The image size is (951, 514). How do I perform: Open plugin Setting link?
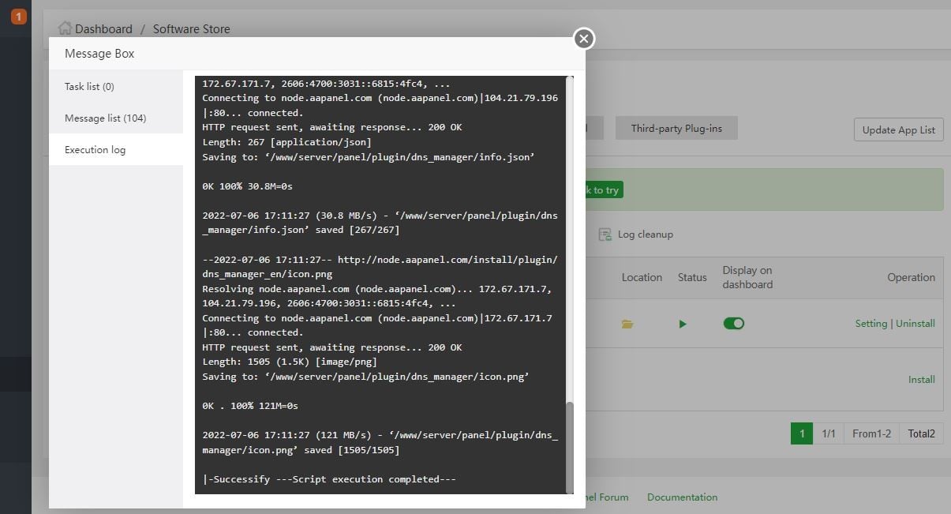tap(871, 323)
